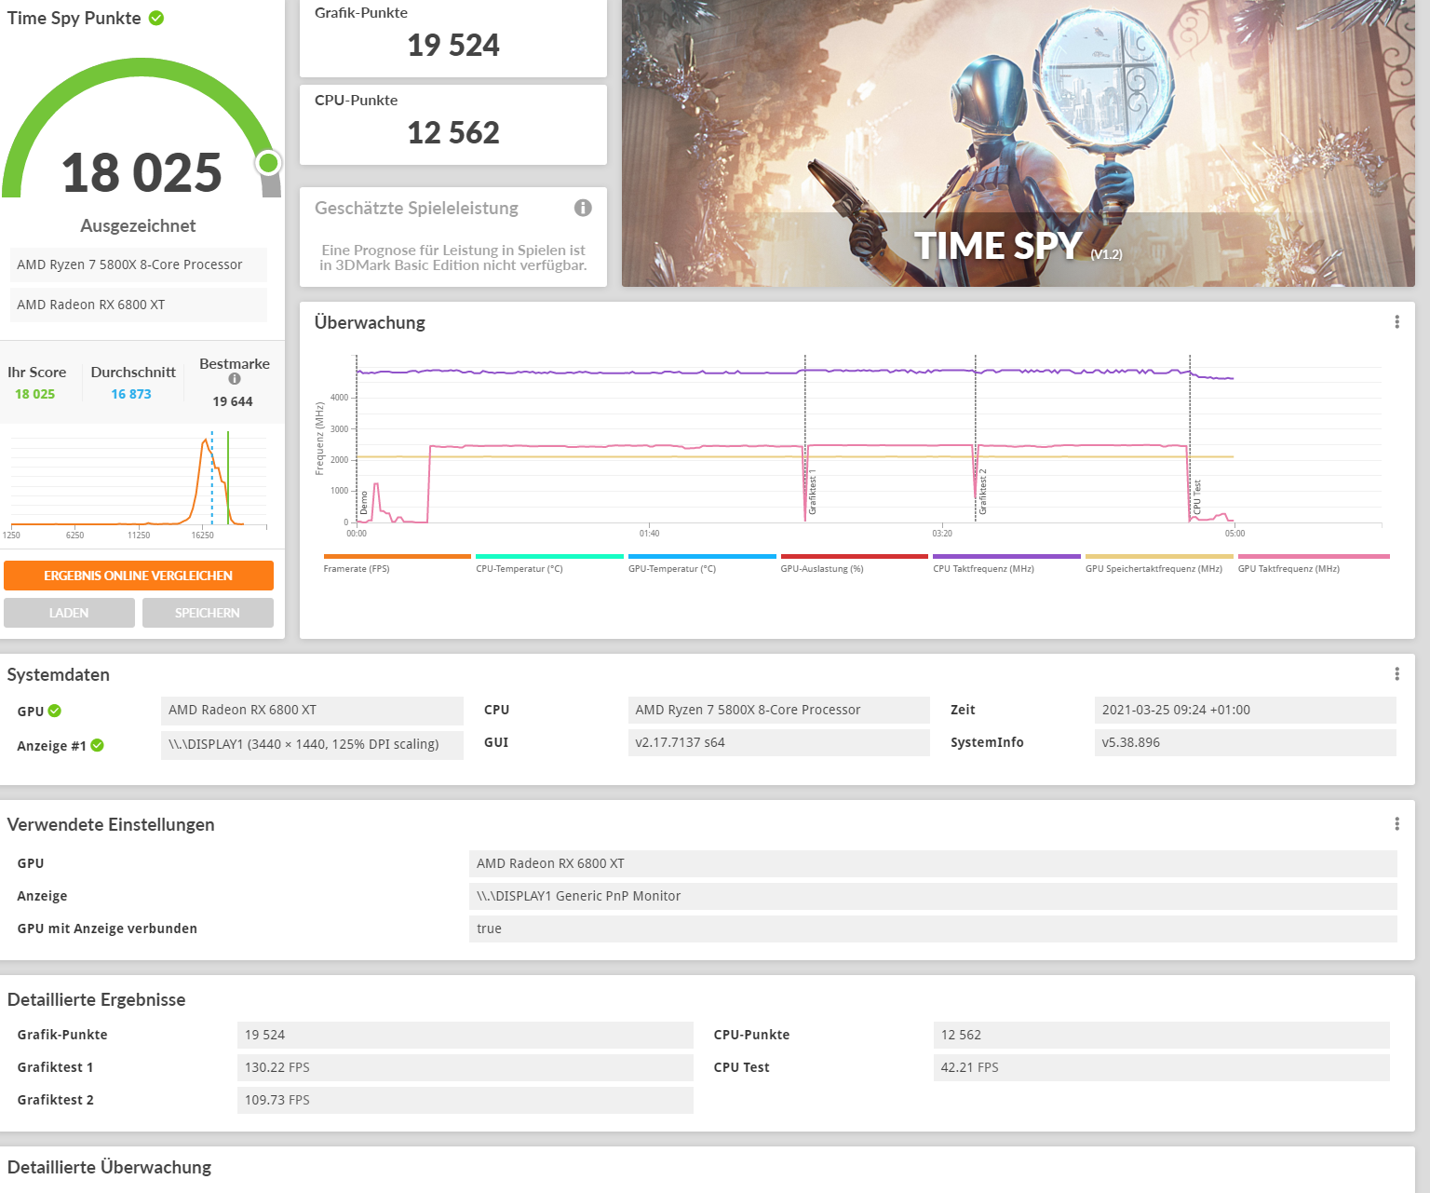Viewport: 1430px width, 1193px height.
Task: Click the main score 18 025
Action: [x=142, y=173]
